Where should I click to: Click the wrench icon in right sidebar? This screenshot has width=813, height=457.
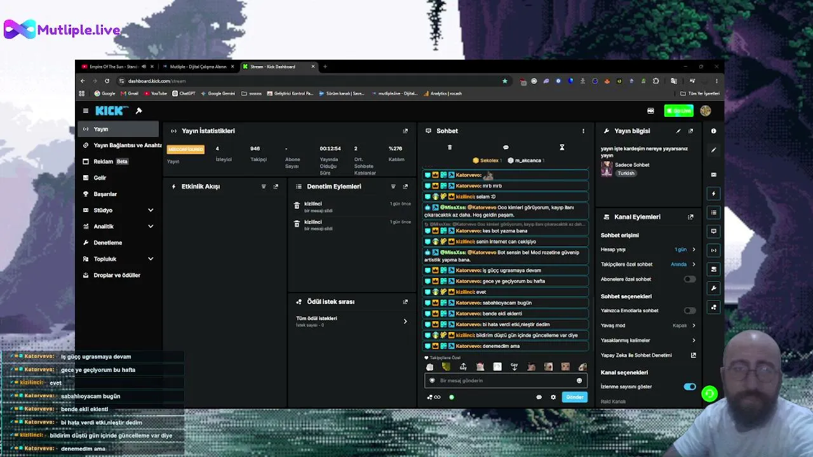[x=713, y=288]
